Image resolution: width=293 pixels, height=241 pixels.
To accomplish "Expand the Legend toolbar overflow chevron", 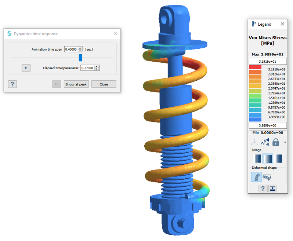I will pos(284,142).
